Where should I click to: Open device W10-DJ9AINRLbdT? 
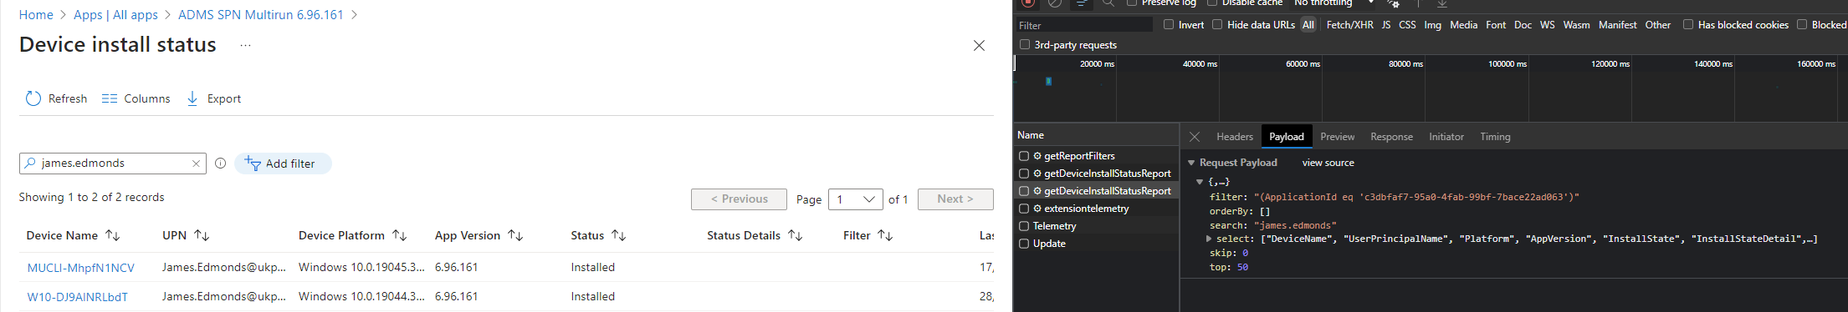77,297
